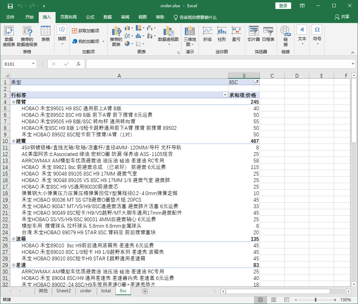Collapse the 波箱 group
This screenshot has width=358, height=304.
click(x=13, y=239)
